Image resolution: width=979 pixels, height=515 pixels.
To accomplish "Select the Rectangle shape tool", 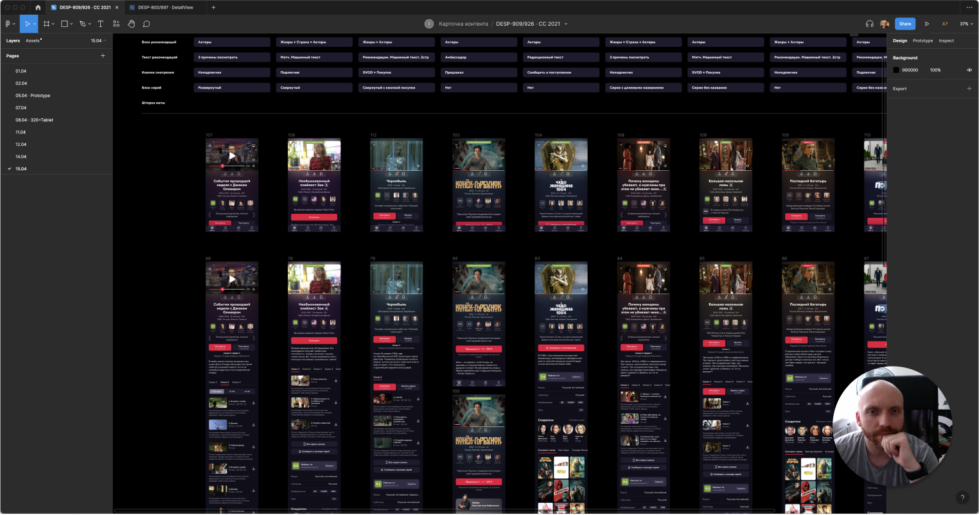I will [64, 24].
